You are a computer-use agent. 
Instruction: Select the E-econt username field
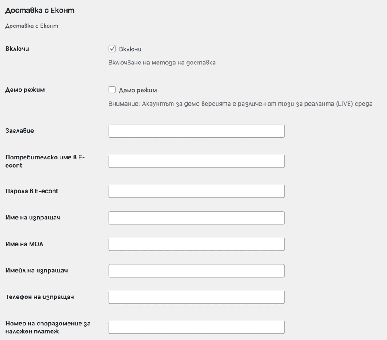click(x=196, y=161)
